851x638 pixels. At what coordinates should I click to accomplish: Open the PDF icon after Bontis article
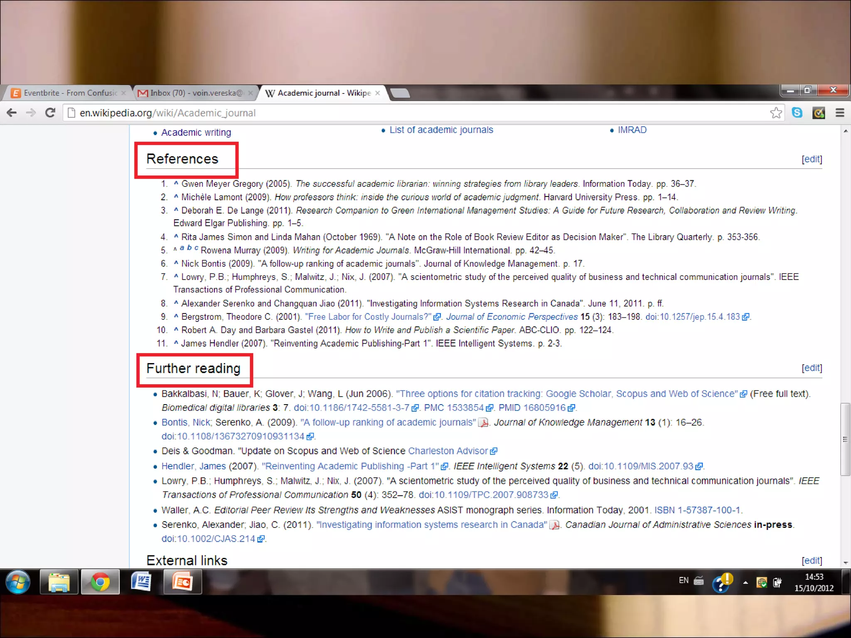pos(483,423)
